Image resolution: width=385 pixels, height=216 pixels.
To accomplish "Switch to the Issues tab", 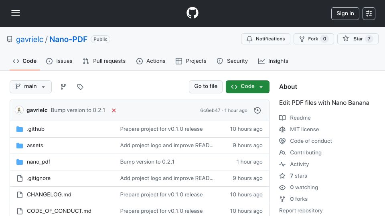I will click(x=59, y=61).
